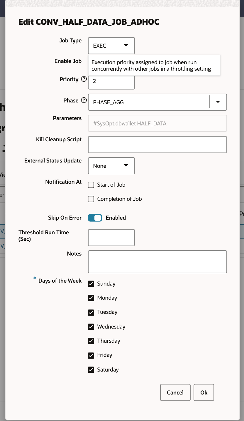244x421 pixels.
Task: Uncheck Tuesday checkbox
Action: click(91, 312)
